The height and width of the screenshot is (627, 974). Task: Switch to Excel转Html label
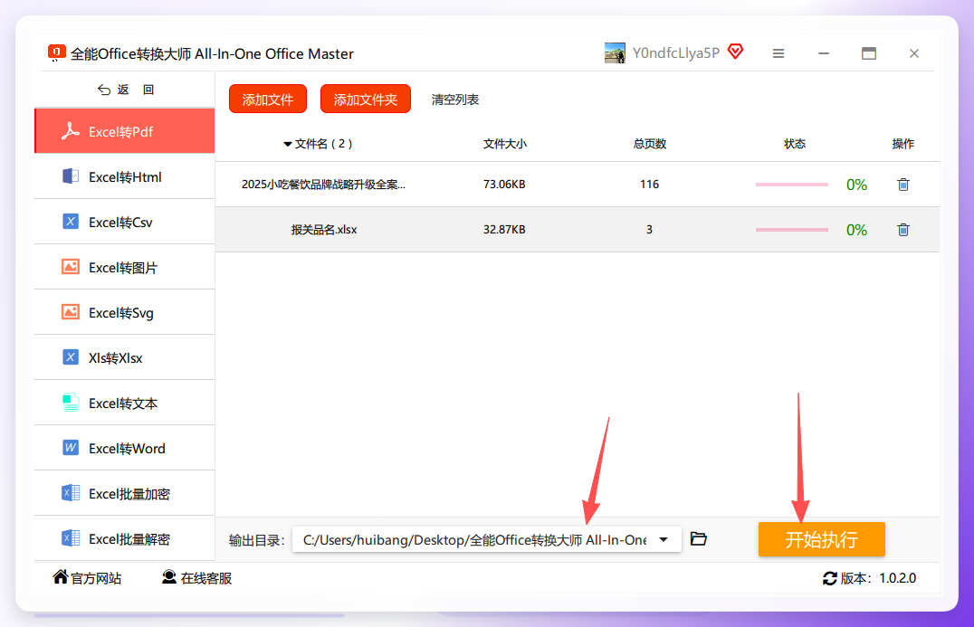125,177
